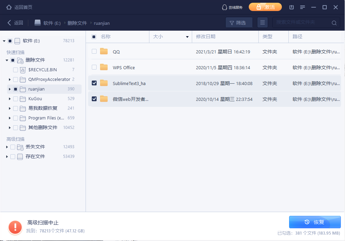Click the export icon in title bar
The image size is (345, 241).
point(292,7)
